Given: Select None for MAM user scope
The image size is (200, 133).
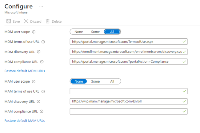Looking at the screenshot, I should pos(79,81).
